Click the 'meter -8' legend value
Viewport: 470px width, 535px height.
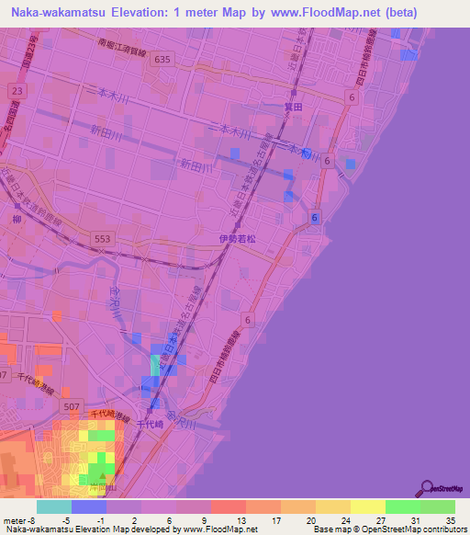(x=19, y=520)
